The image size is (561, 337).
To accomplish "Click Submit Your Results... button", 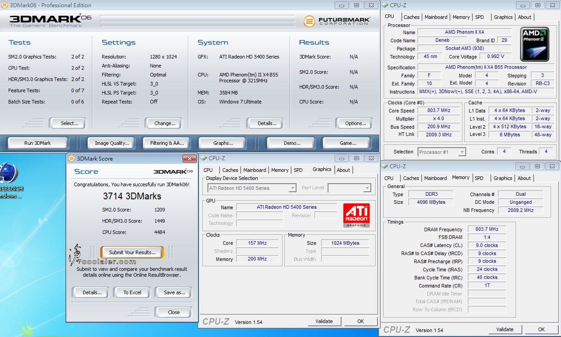I will (x=132, y=252).
